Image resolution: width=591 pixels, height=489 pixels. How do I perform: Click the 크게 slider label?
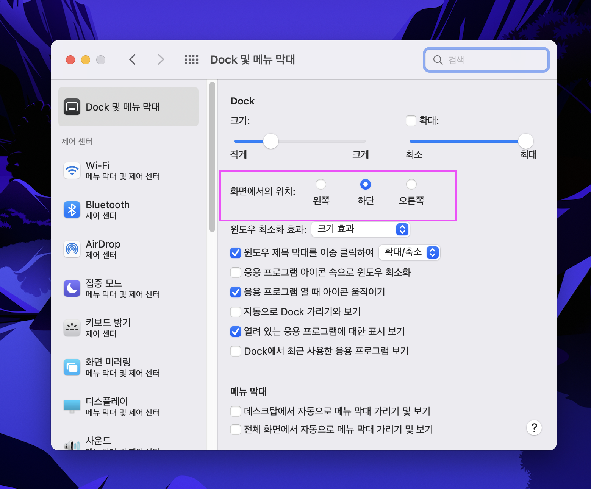coord(360,154)
